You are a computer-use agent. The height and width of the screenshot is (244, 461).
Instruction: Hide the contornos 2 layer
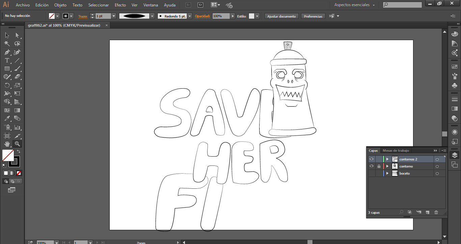coord(372,159)
